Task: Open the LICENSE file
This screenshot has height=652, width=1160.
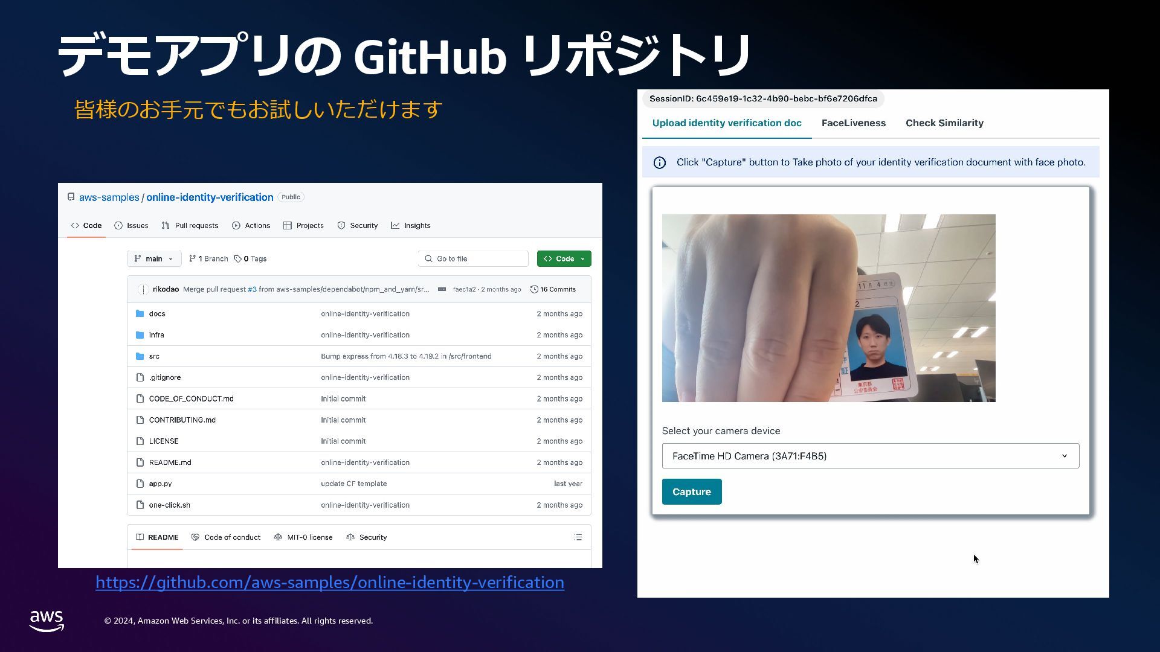Action: 164,441
